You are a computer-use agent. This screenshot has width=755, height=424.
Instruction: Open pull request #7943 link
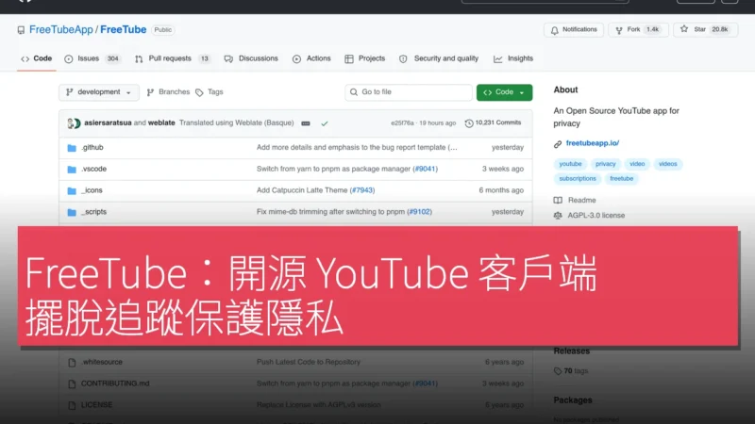pyautogui.click(x=362, y=190)
